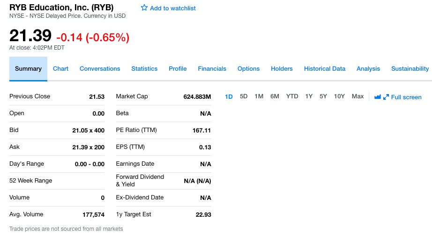Click the 52 Week Range label

point(30,181)
